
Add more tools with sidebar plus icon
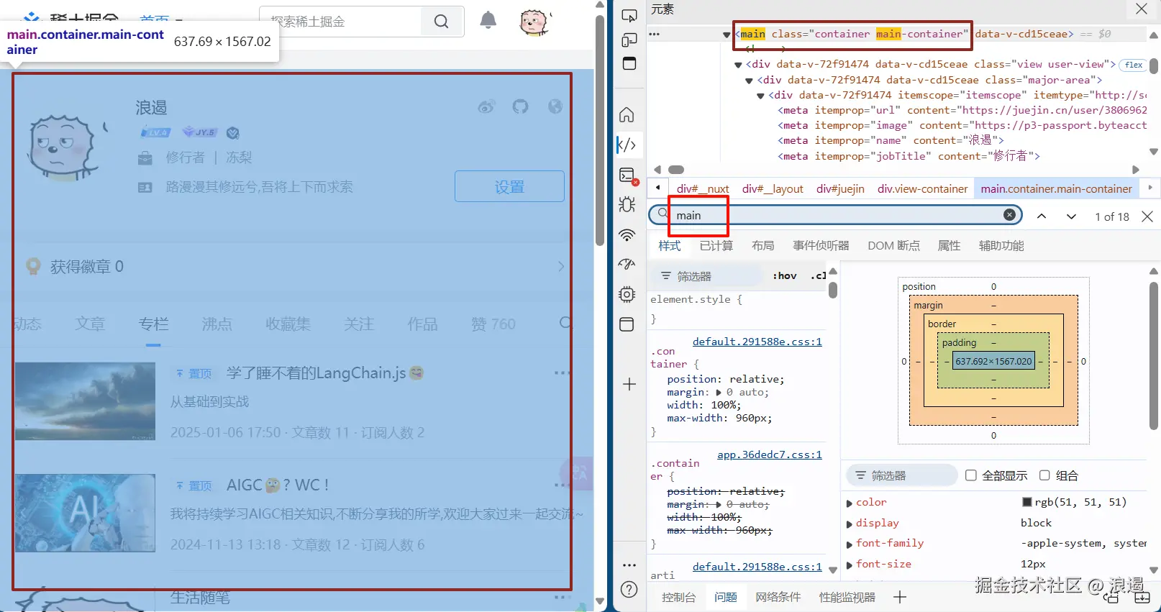pos(629,384)
